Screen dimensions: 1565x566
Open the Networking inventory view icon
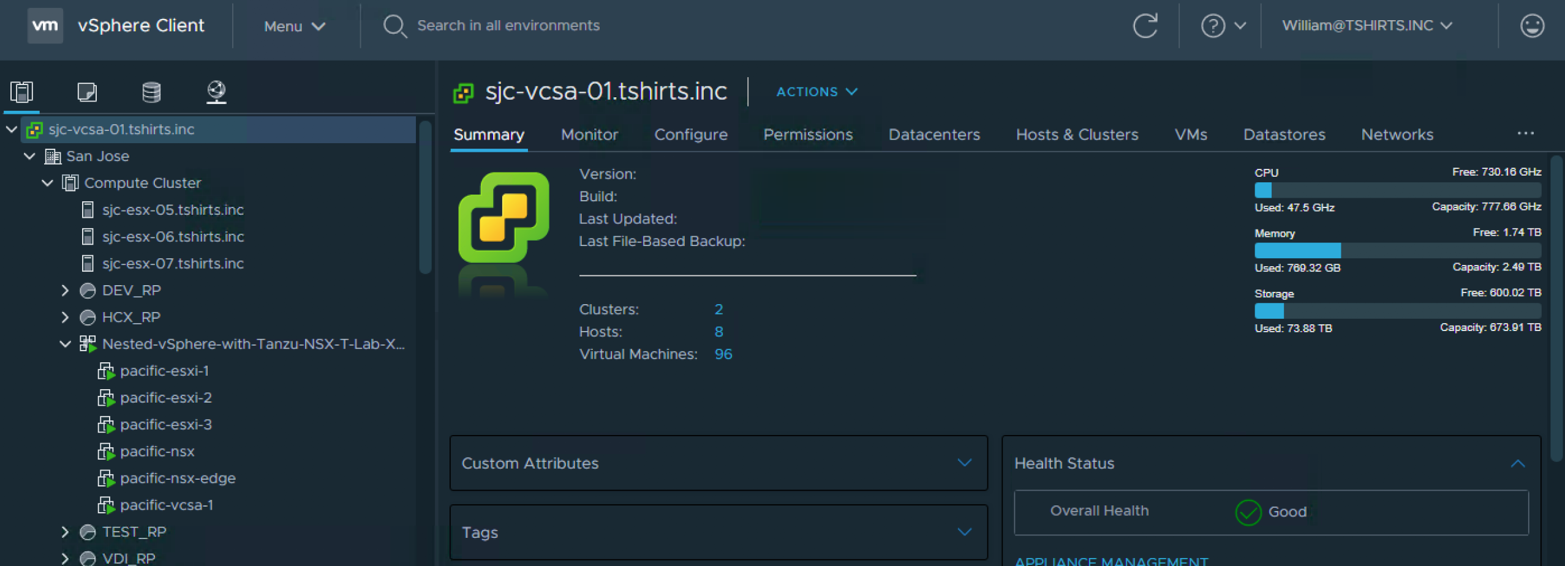pyautogui.click(x=216, y=92)
